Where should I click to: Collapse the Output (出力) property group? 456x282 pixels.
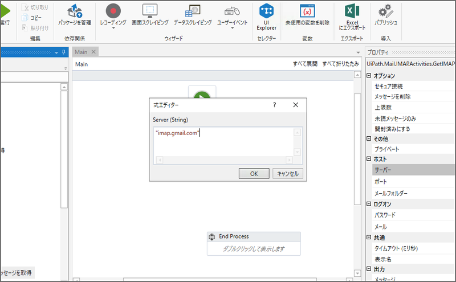(x=369, y=269)
